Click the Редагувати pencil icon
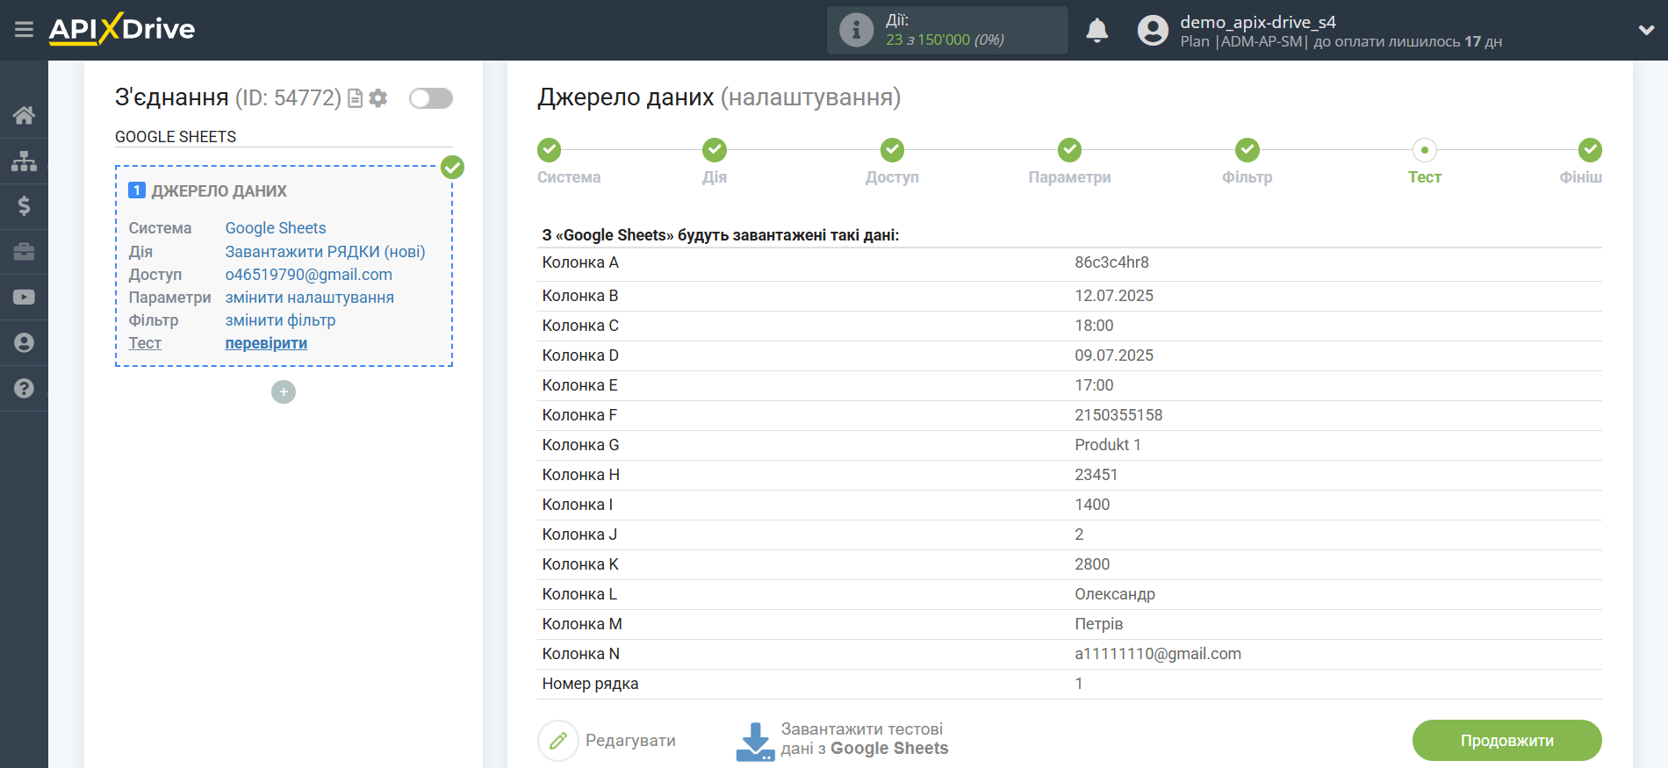The width and height of the screenshot is (1668, 768). pos(558,741)
